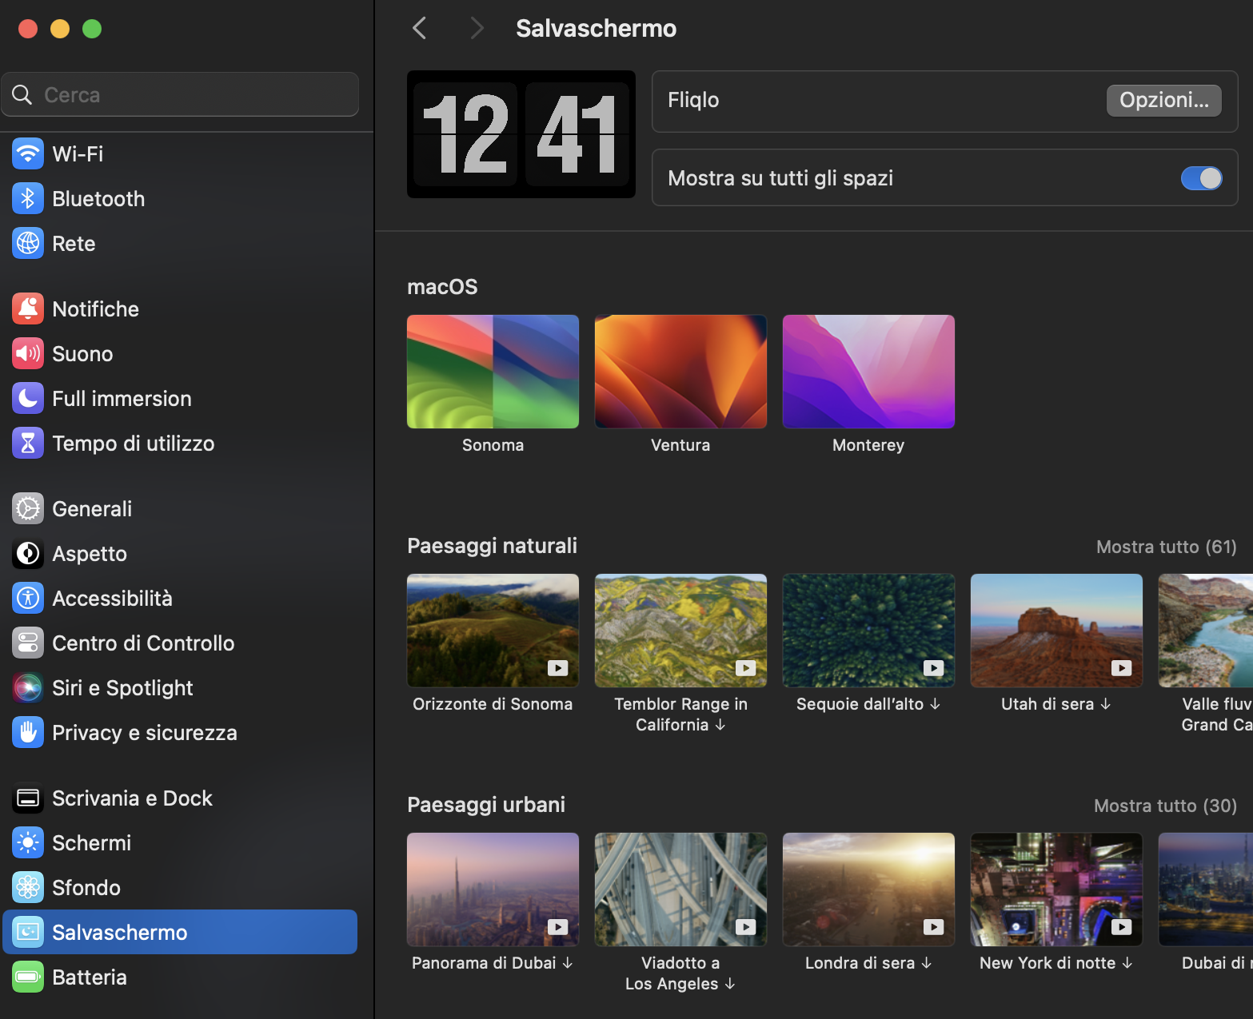This screenshot has height=1019, width=1253.
Task: Toggle Mostra su tutti gli spazi switch
Action: tap(1201, 177)
